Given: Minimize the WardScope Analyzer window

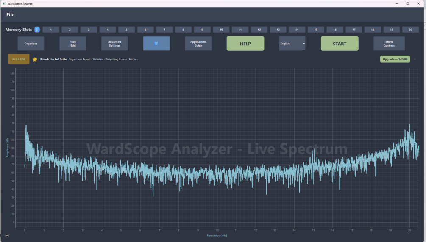Looking at the screenshot, I should pos(397,3).
